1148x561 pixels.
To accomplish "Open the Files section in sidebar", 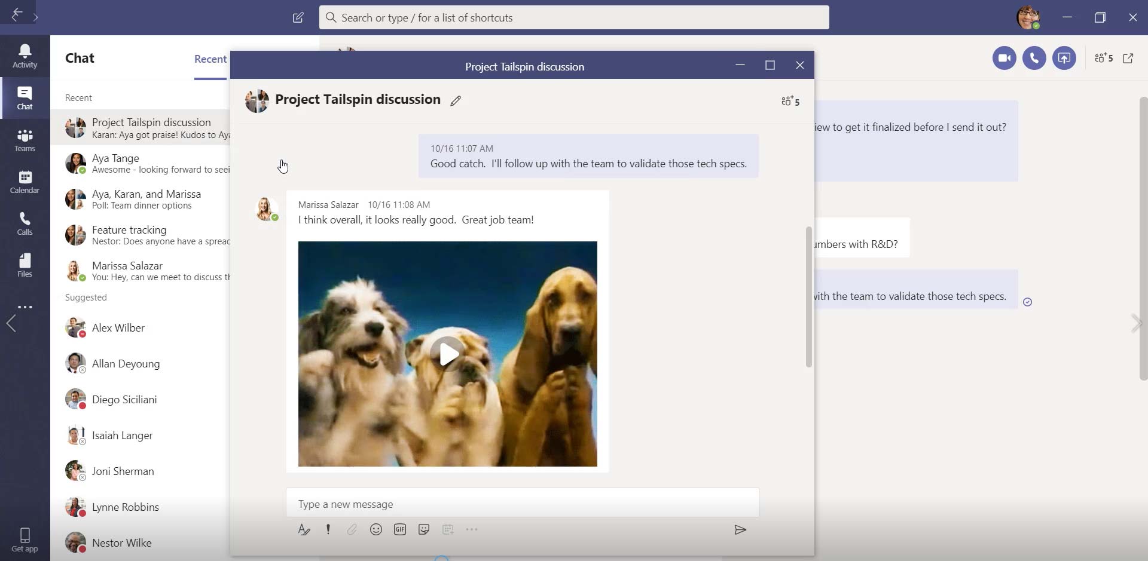I will click(x=25, y=265).
